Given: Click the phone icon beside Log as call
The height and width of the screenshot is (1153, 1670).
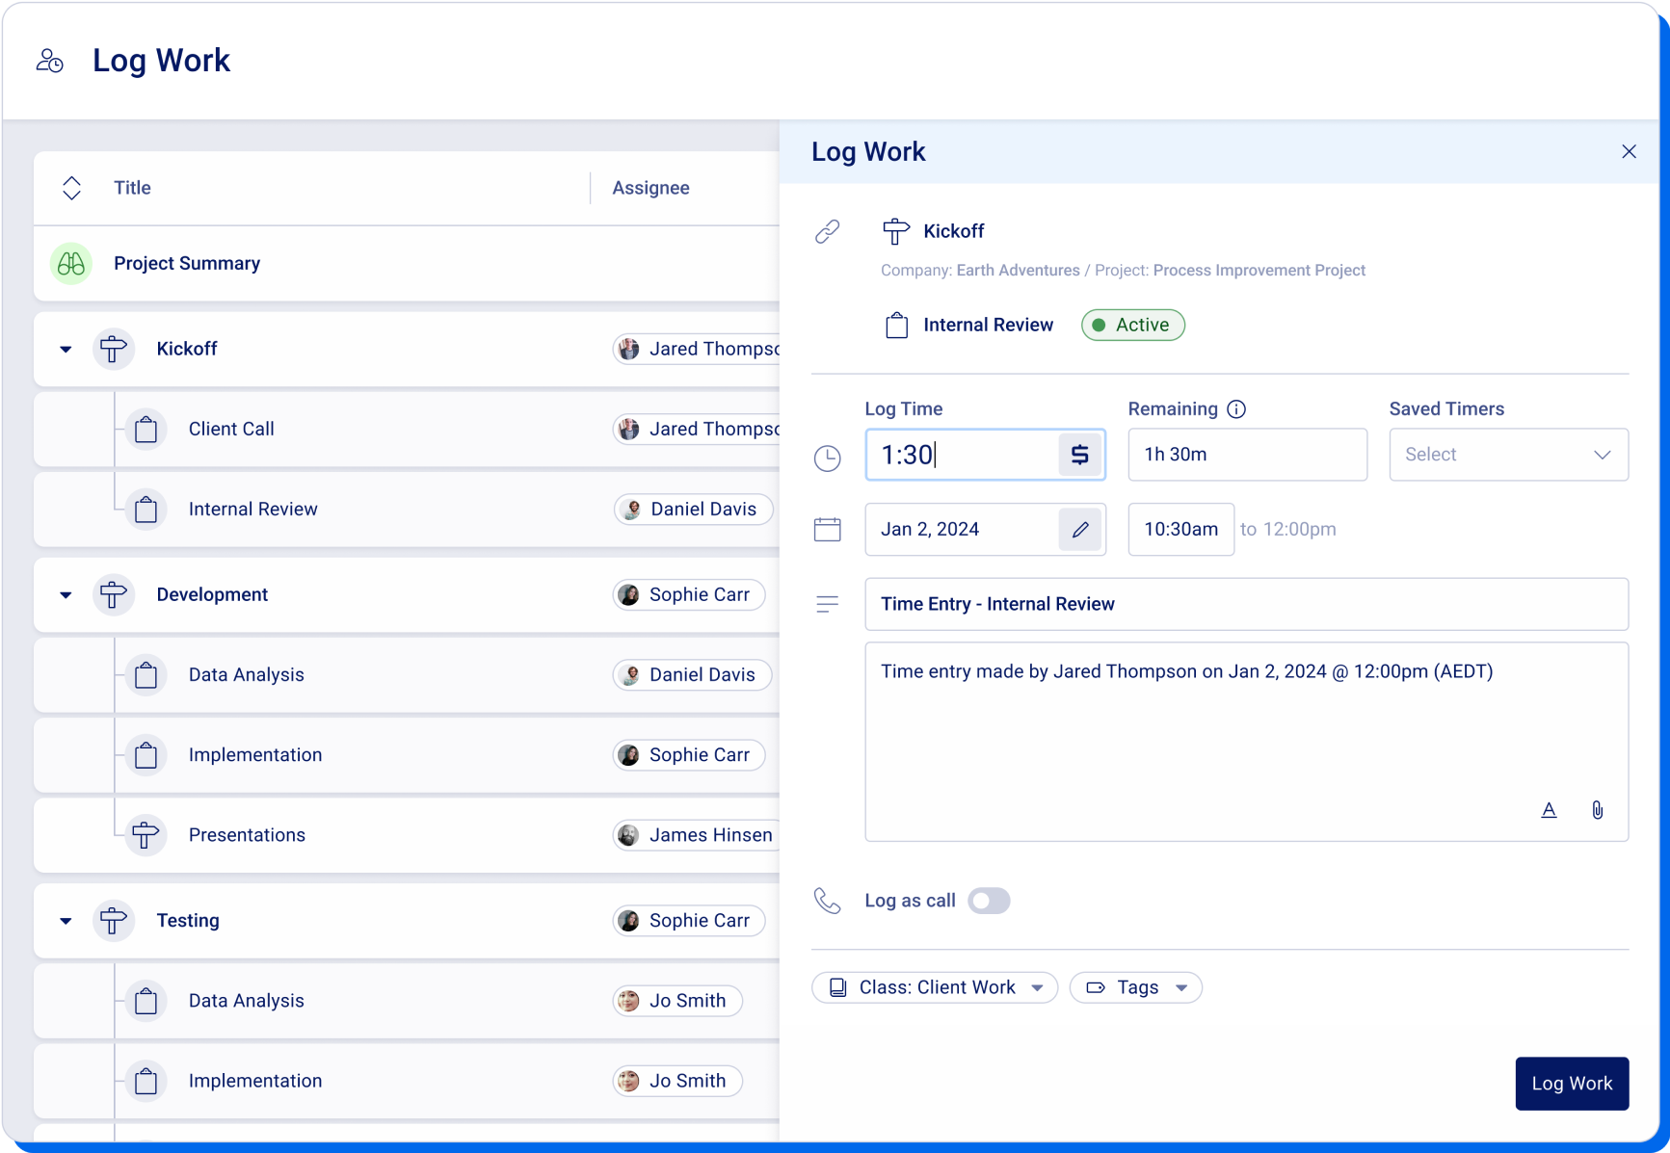Looking at the screenshot, I should pos(828,901).
